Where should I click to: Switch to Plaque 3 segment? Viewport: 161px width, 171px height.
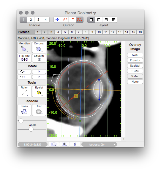click(x=38, y=20)
